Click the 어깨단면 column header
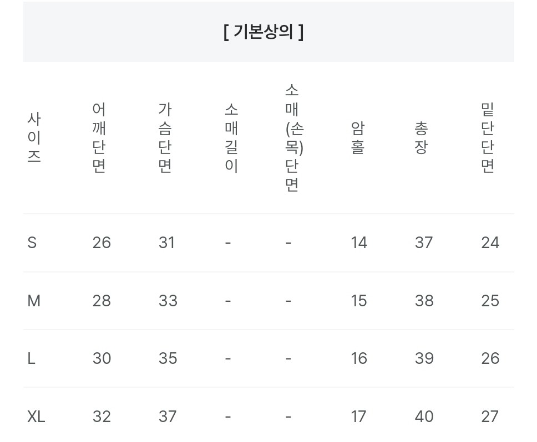Viewport: 537px width, 442px height. [x=99, y=137]
